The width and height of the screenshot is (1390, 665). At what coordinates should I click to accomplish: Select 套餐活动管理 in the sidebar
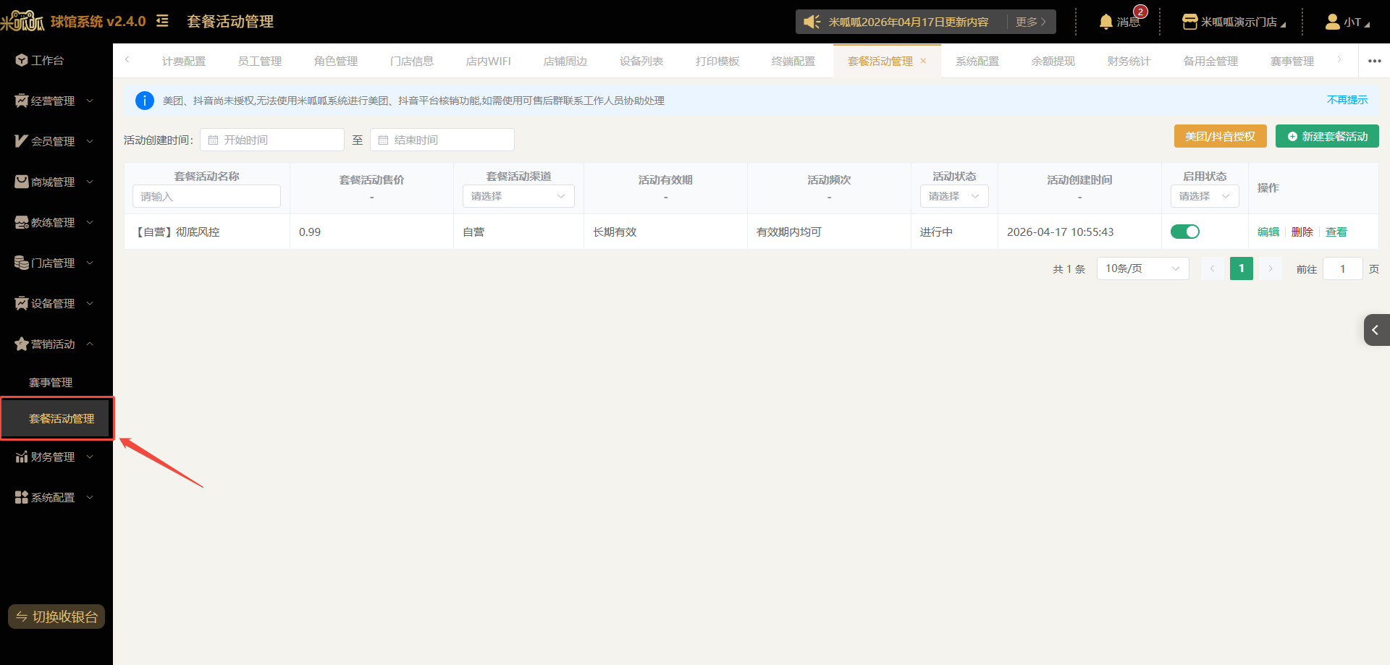coord(57,418)
